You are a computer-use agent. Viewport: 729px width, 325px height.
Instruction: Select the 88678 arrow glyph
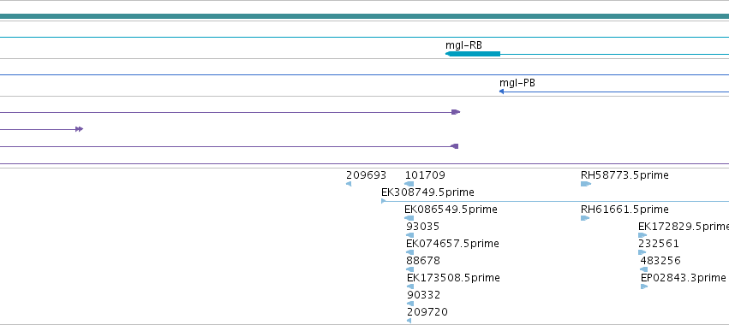(x=409, y=269)
